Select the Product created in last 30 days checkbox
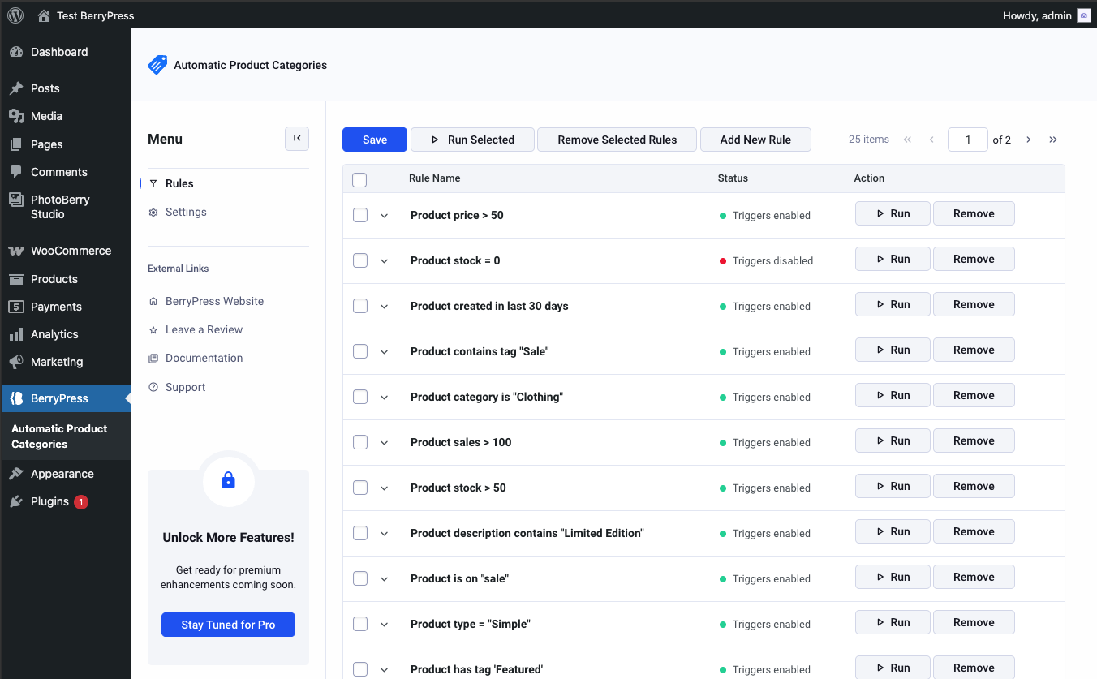 (x=360, y=306)
